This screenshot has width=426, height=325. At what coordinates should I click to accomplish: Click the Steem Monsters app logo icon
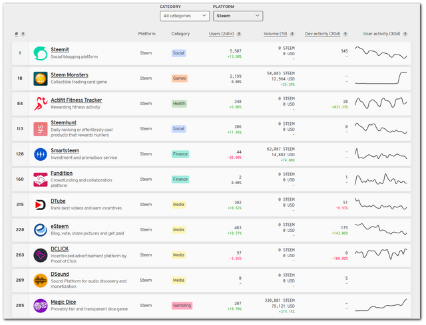(x=41, y=78)
